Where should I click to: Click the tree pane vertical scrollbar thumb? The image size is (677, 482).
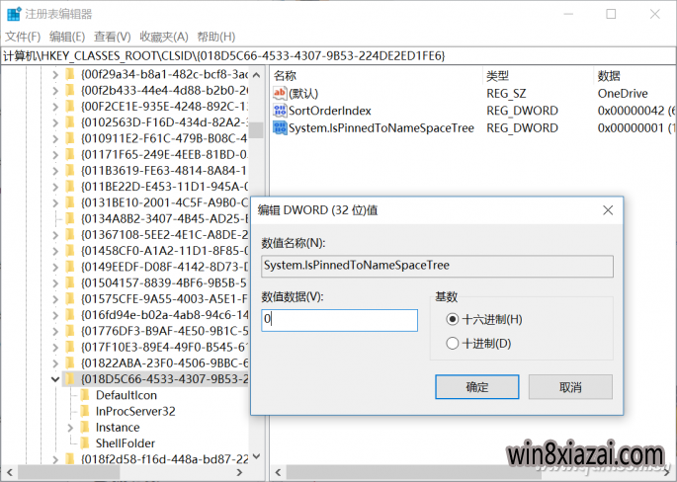click(256, 130)
